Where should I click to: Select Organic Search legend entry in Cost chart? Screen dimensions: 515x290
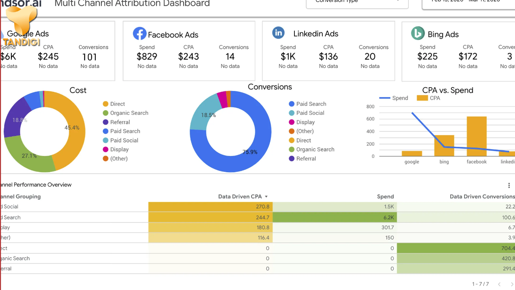[x=126, y=113]
